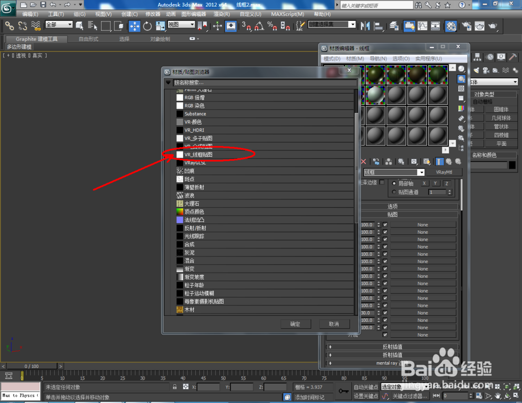Click the 按名称搜索 search field
The image size is (522, 403).
click(x=265, y=82)
